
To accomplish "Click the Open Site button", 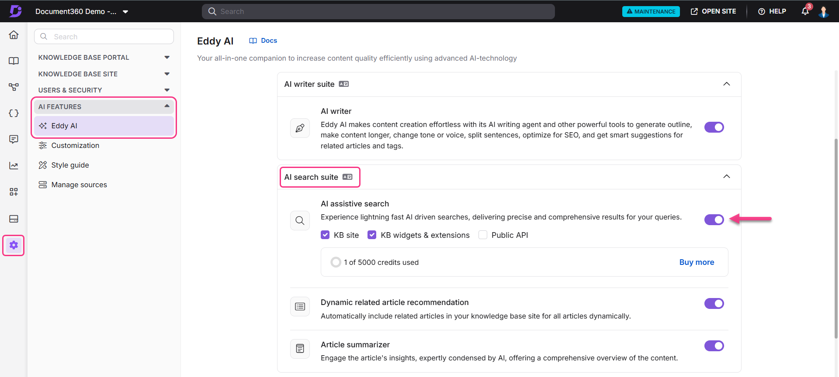I will pyautogui.click(x=713, y=11).
